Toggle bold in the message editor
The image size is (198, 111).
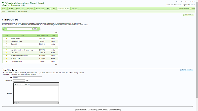pos(15,84)
